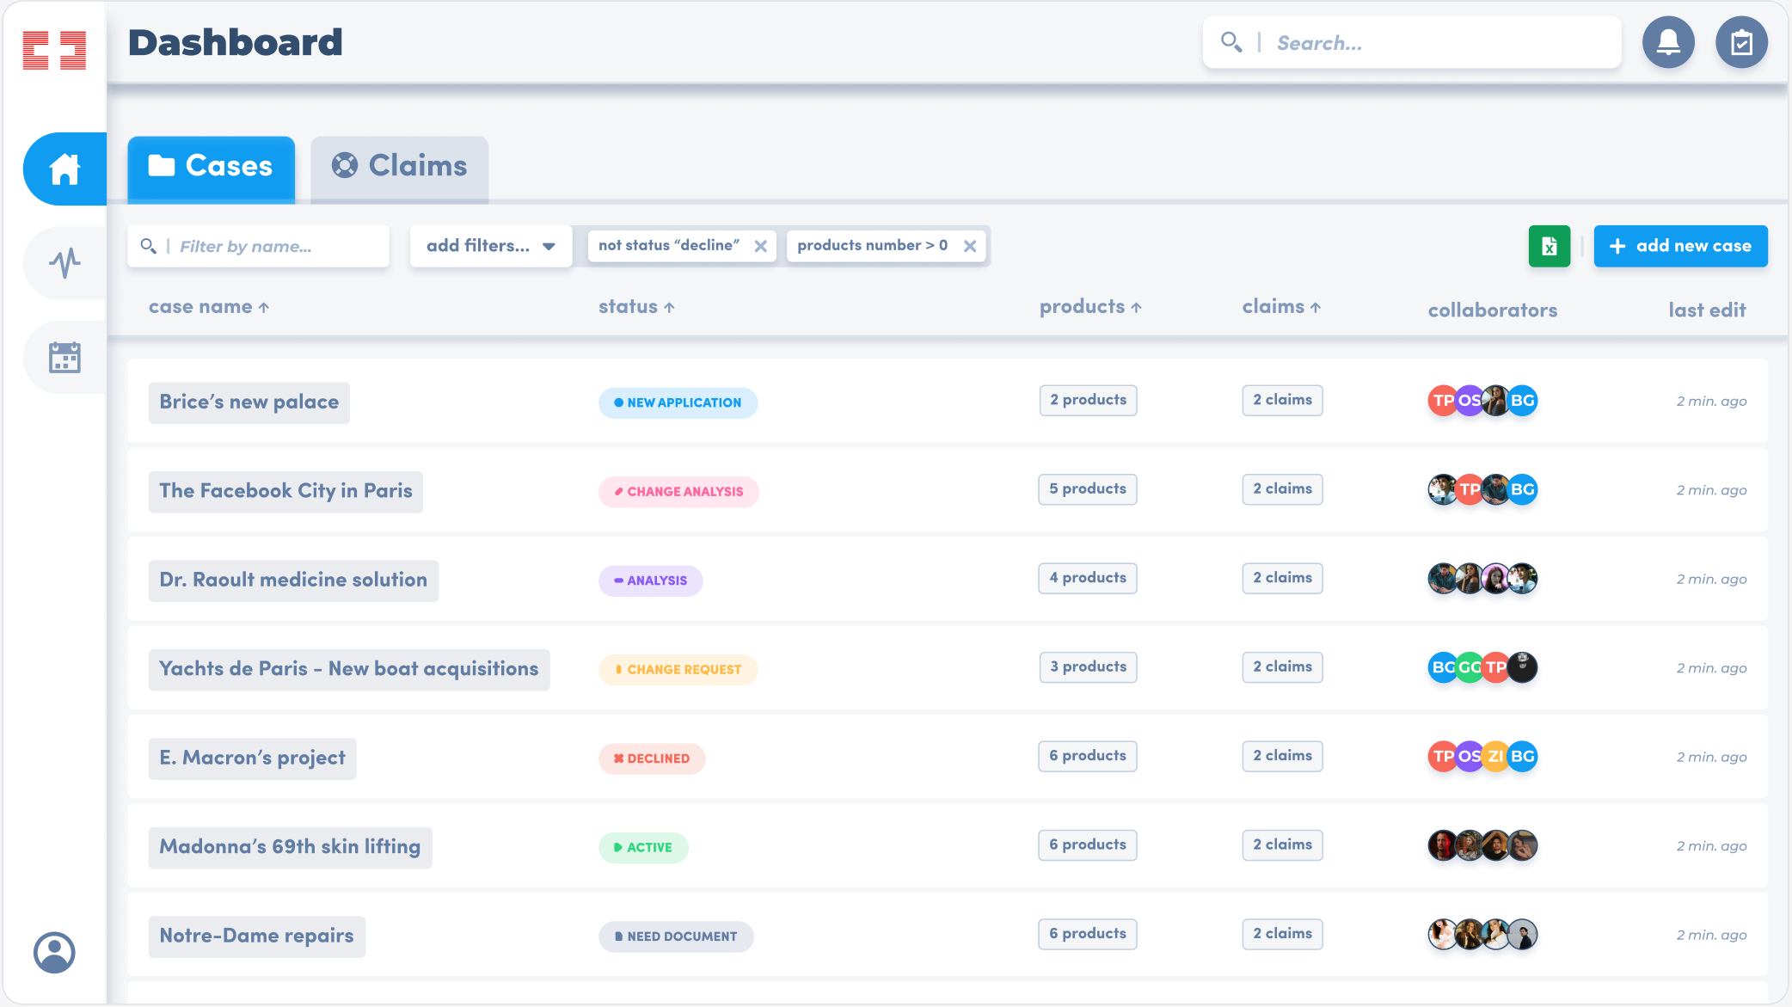Open case 'The Facebook City in Paris'
This screenshot has width=1792, height=1007.
(285, 492)
